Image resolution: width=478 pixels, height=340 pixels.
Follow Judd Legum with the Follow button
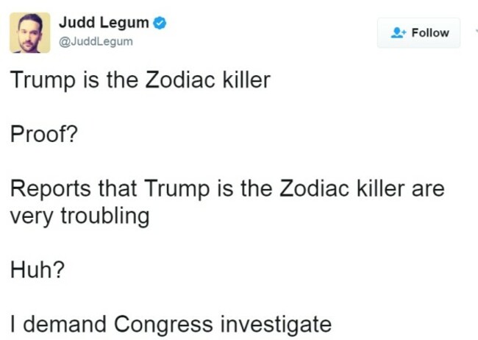click(418, 32)
